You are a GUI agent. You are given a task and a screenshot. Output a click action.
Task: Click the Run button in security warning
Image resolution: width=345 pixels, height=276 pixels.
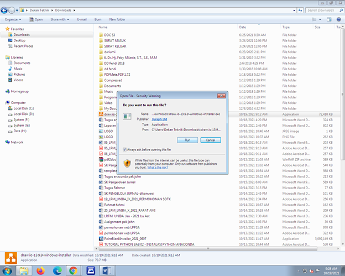(187, 140)
